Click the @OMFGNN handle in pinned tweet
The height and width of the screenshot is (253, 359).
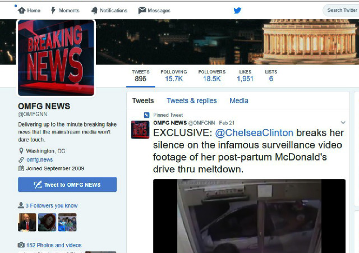point(201,123)
